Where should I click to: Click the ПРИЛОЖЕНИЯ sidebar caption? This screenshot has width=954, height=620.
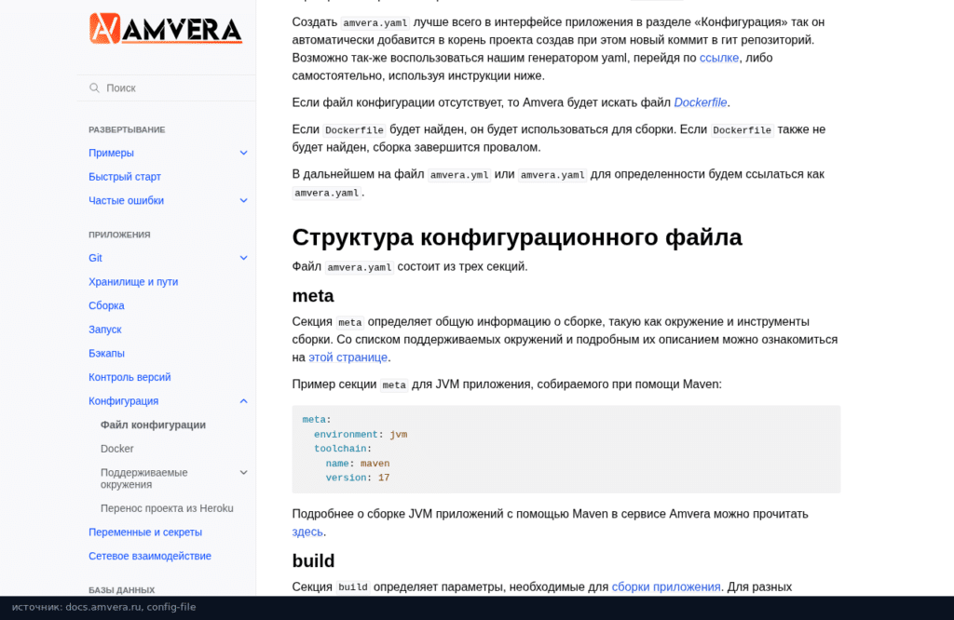[x=119, y=235]
